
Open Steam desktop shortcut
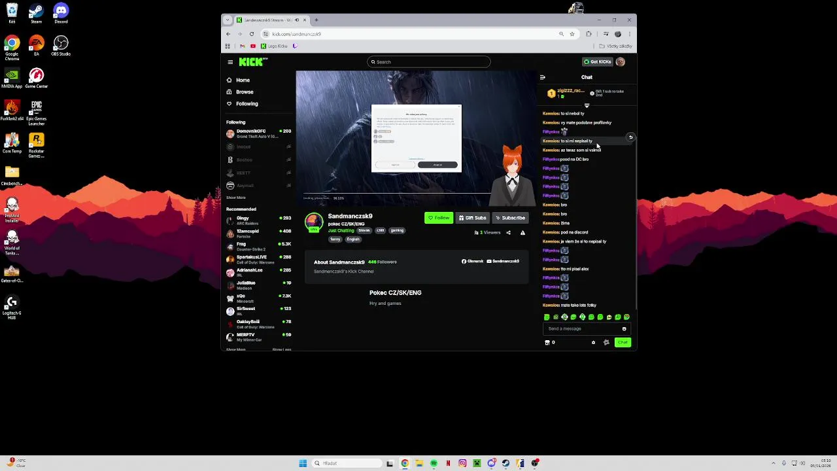pyautogui.click(x=36, y=13)
